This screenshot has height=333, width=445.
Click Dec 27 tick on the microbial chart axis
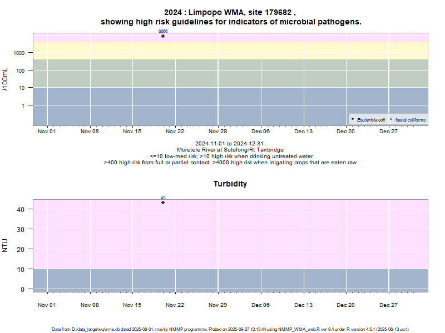(388, 132)
